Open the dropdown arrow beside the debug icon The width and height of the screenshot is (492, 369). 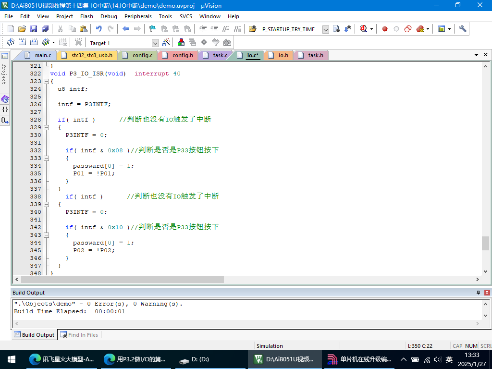pyautogui.click(x=371, y=29)
